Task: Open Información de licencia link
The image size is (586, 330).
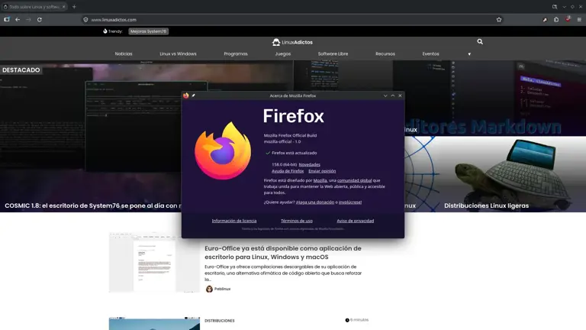Action: click(x=234, y=221)
